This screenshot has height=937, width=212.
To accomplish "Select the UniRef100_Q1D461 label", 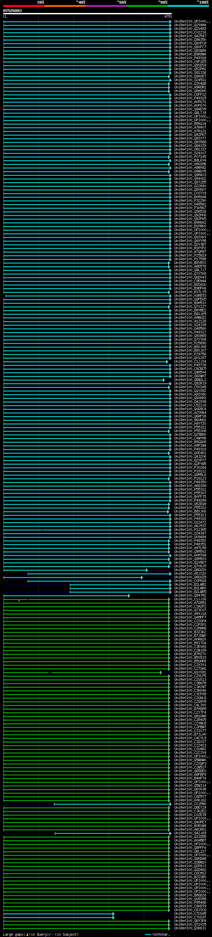I will click(190, 870).
